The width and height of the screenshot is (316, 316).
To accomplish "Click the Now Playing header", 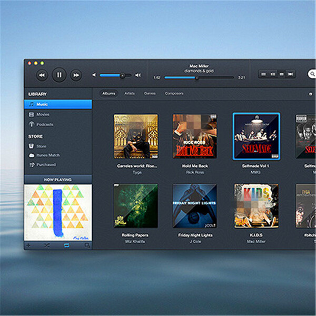I will click(58, 180).
